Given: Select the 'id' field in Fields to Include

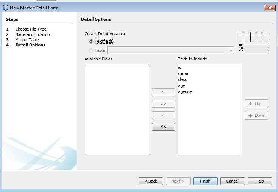Looking at the screenshot, I should [210, 67].
